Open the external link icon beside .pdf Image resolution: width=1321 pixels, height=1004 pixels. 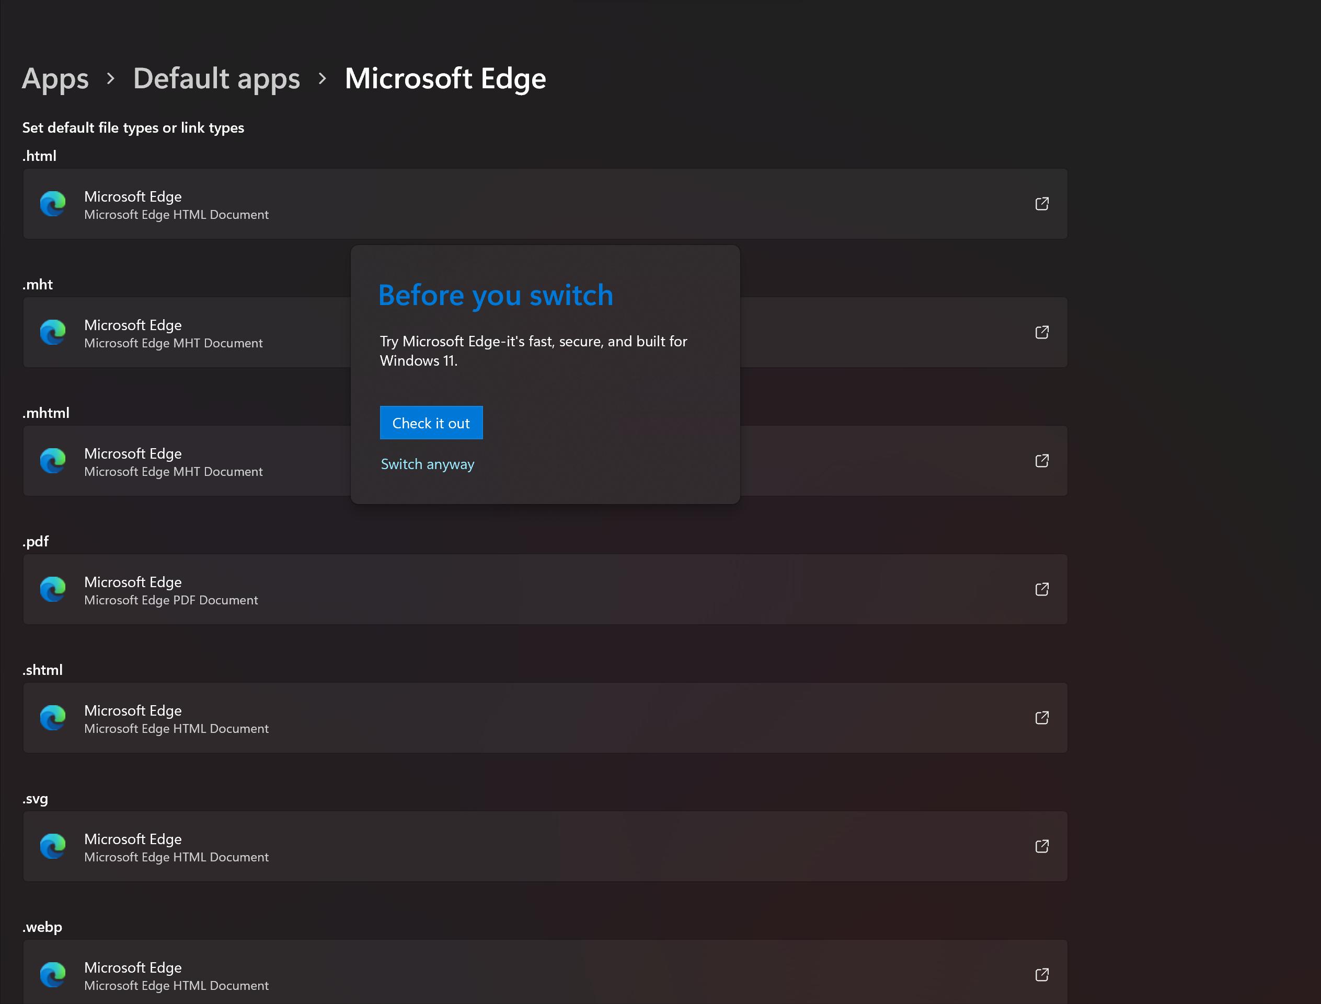[x=1041, y=589]
